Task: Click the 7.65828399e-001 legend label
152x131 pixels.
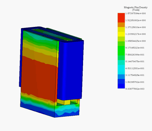Action: point(135,55)
